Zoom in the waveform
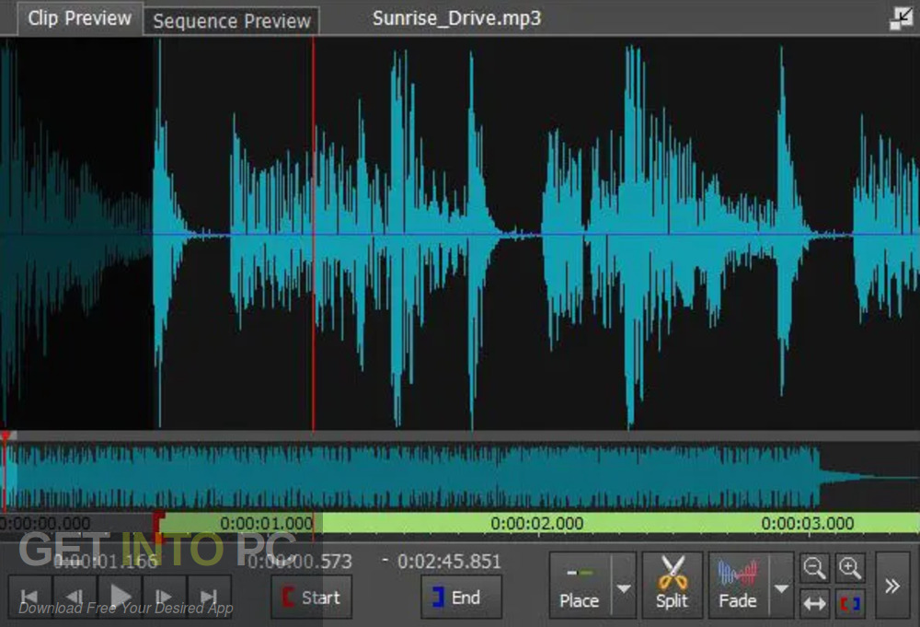 point(849,568)
